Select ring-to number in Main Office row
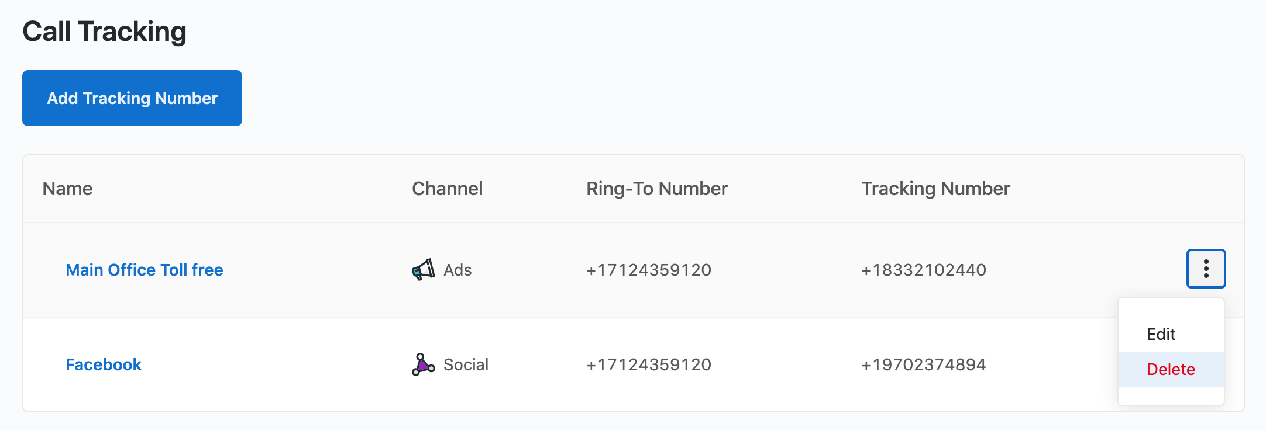 coord(649,270)
